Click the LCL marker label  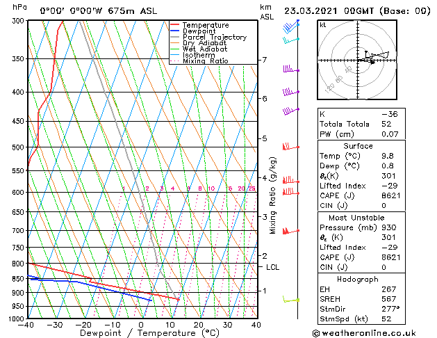click(x=272, y=267)
